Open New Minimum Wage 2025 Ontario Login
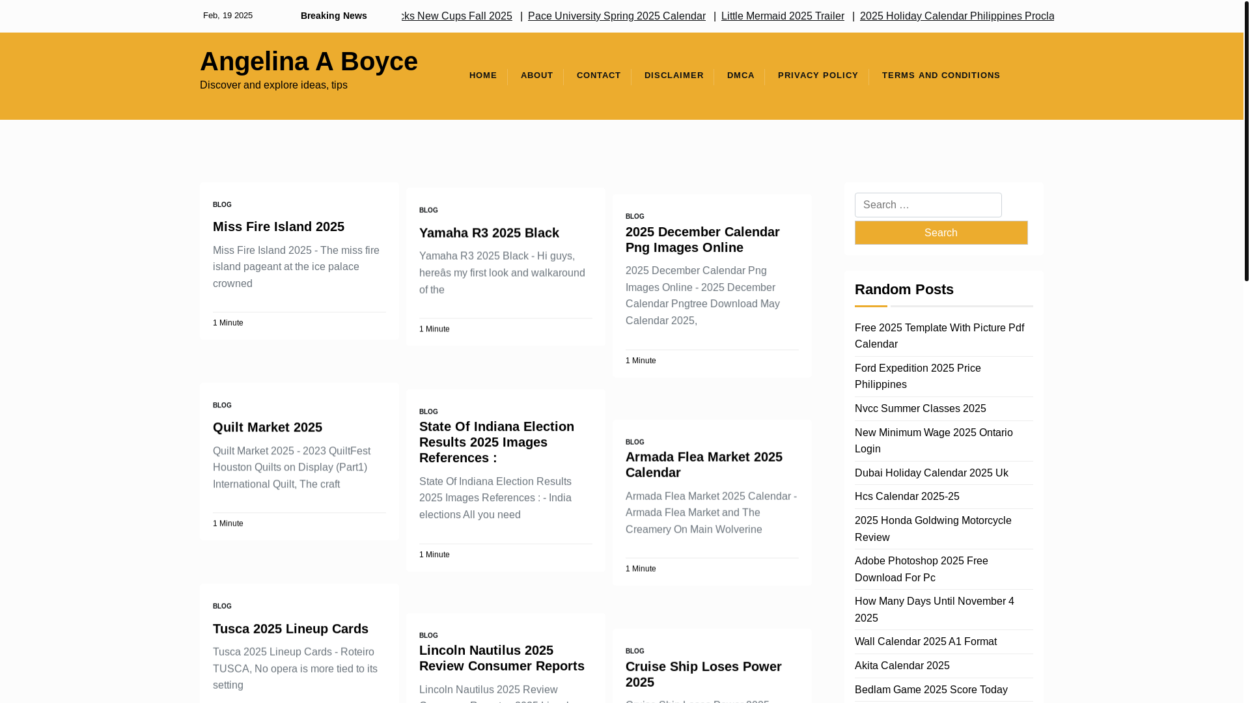Screen dimensions: 1250x703 [934, 441]
